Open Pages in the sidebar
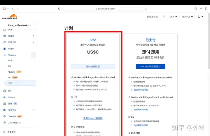 (x=11, y=49)
